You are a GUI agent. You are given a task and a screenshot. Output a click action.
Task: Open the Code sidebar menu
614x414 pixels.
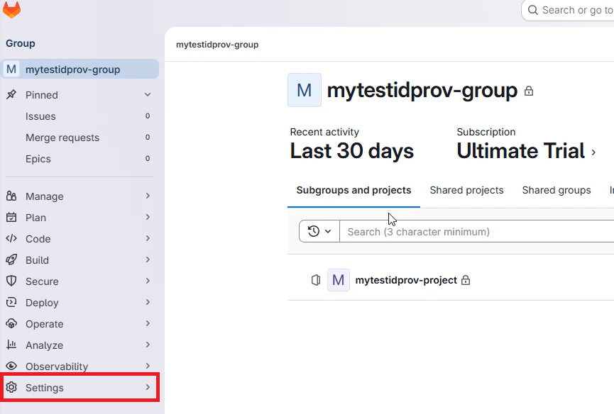pyautogui.click(x=80, y=238)
